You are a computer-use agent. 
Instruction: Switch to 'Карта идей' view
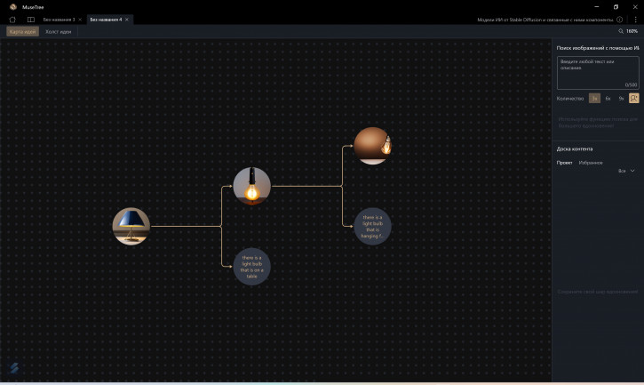pyautogui.click(x=22, y=32)
